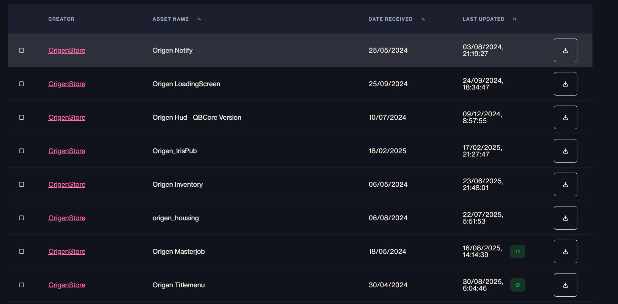Click green refresh icon for Origen Titlemenu
The width and height of the screenshot is (618, 304).
tap(518, 285)
